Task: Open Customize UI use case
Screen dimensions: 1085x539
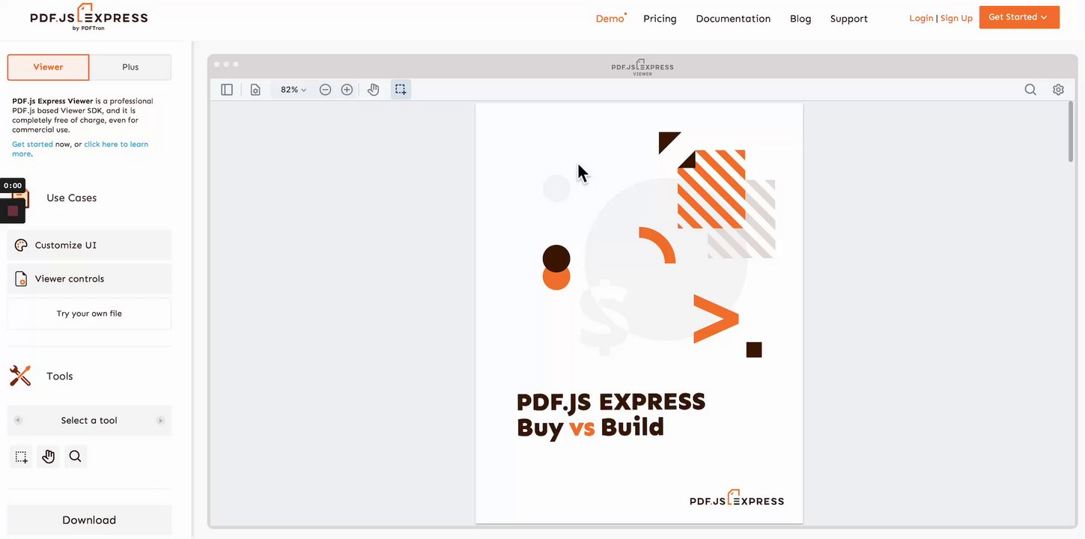Action: pos(89,245)
